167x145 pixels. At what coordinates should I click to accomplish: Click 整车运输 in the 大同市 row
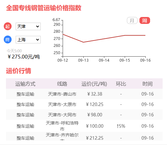coord(25,115)
